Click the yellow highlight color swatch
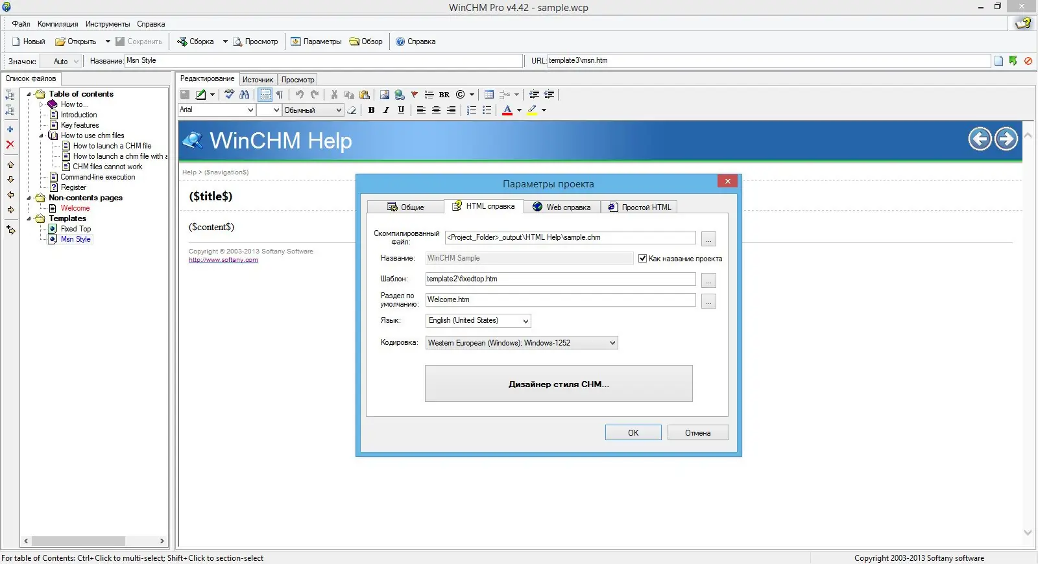This screenshot has height=564, width=1038. point(532,110)
